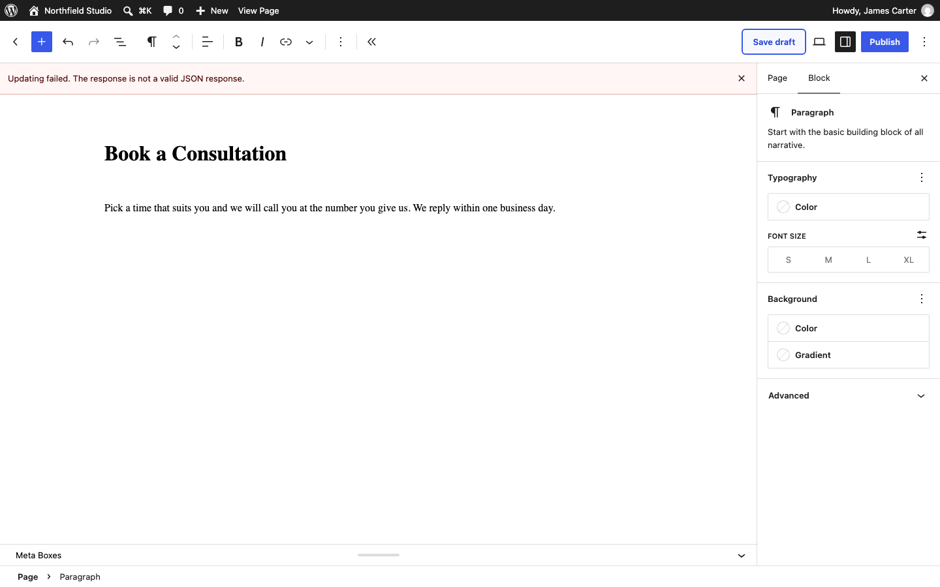Insert a link on selected text
Viewport: 940px width, 587px height.
[x=286, y=42]
